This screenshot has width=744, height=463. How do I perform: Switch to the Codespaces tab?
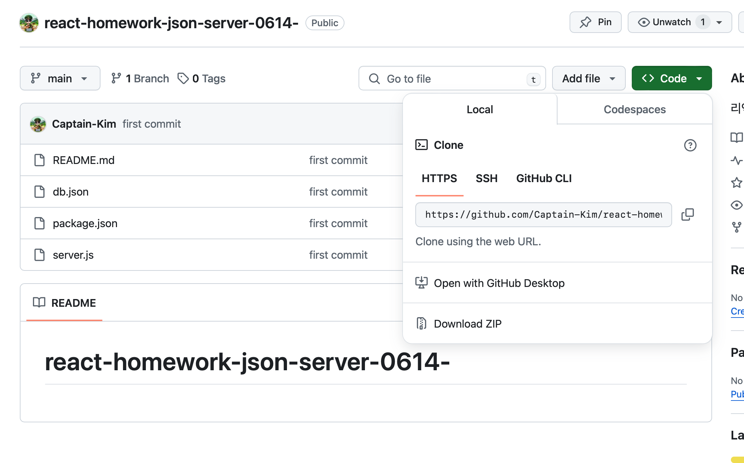tap(634, 110)
